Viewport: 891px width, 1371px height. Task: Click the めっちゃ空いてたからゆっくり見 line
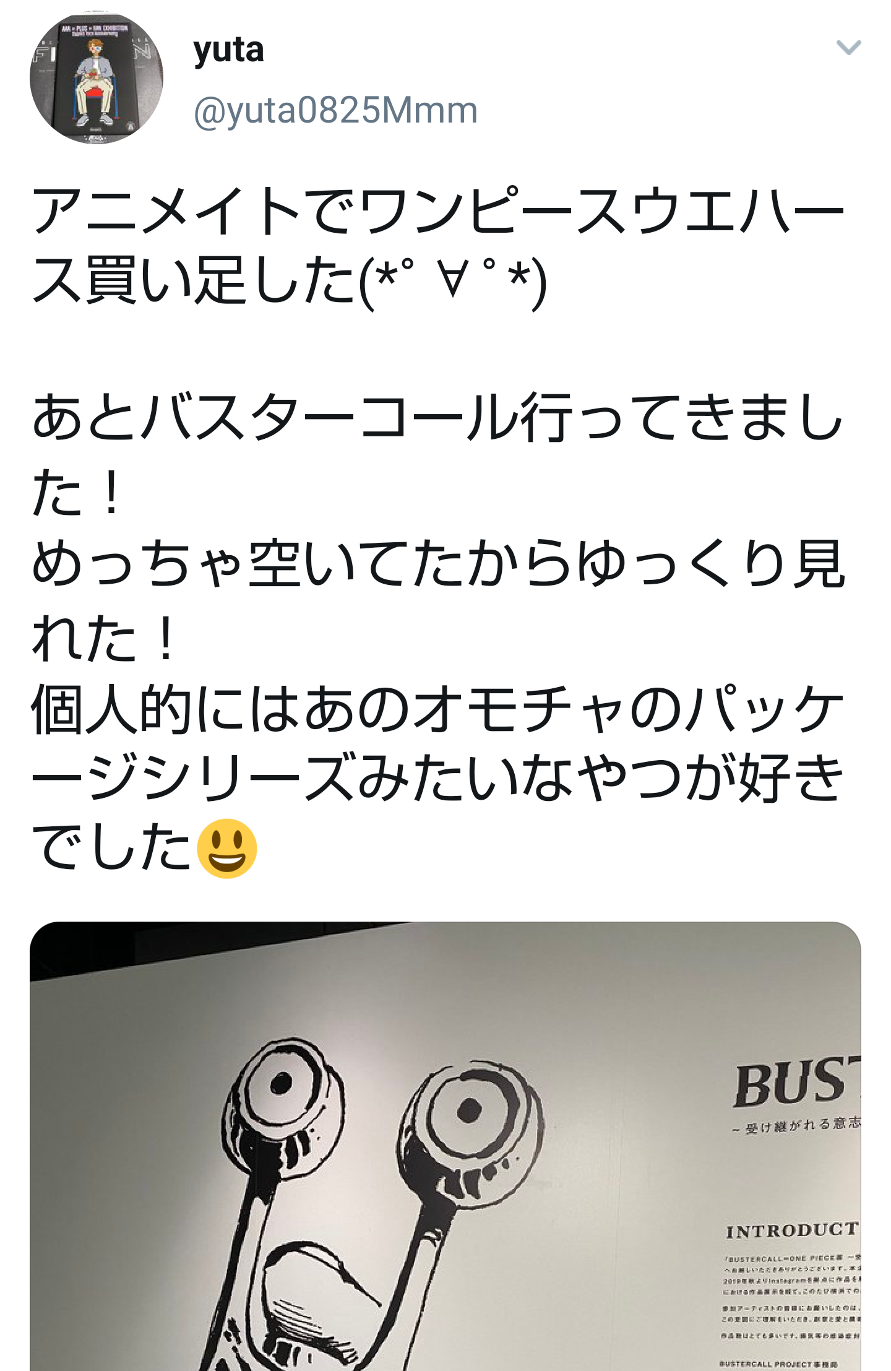pos(438,563)
